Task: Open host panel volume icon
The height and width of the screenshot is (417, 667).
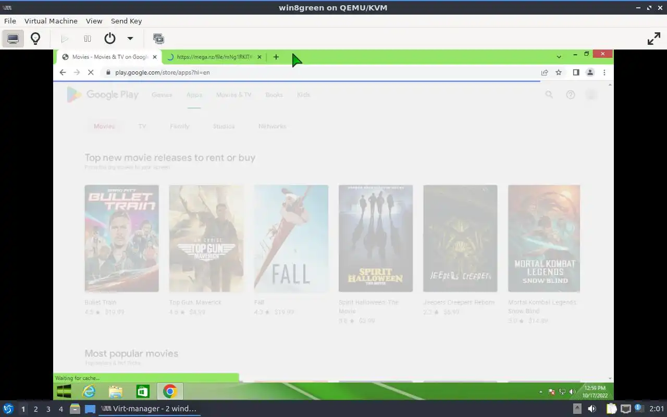Action: tap(592, 409)
